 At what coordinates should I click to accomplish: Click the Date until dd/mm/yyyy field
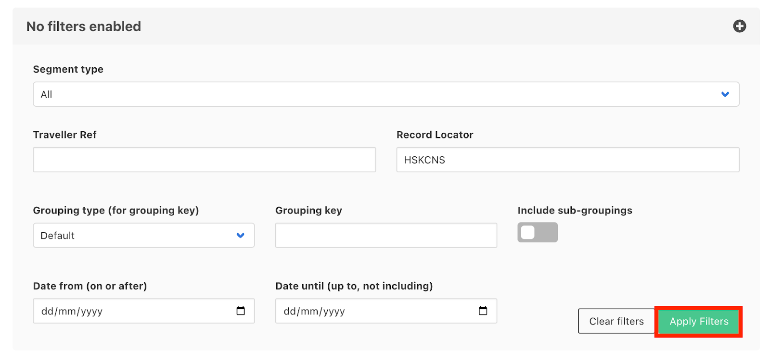pos(371,311)
